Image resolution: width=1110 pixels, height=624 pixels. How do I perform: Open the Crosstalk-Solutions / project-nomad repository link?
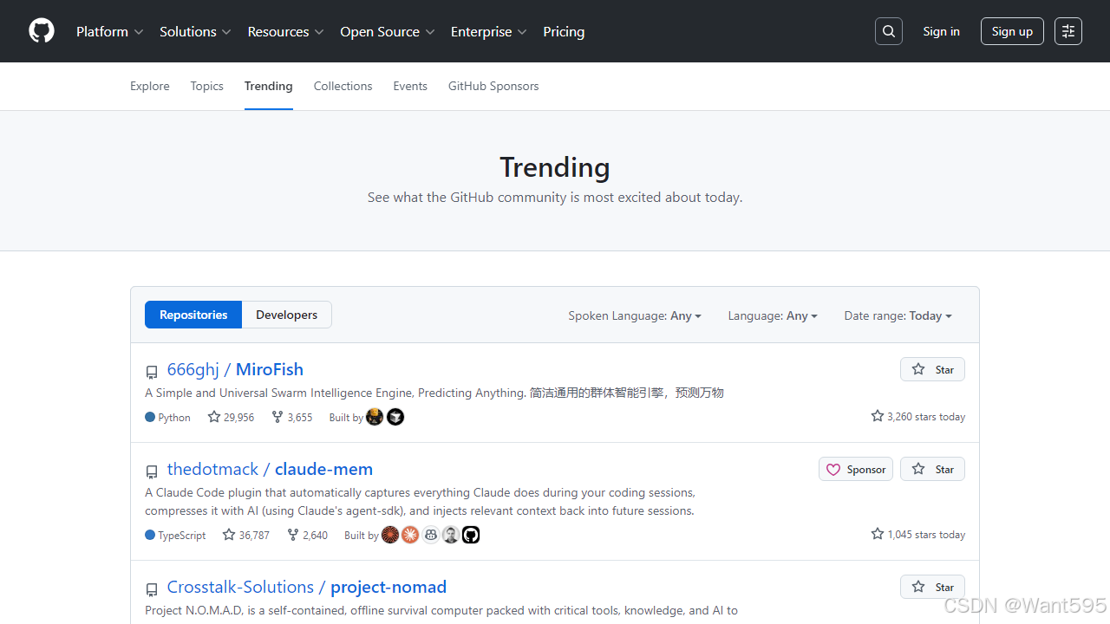click(x=307, y=587)
